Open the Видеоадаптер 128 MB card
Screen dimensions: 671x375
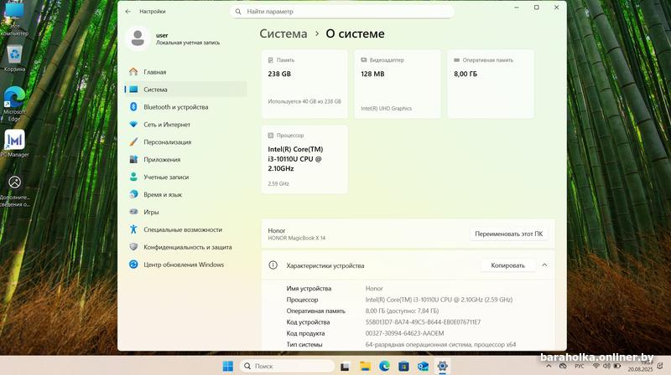pos(397,85)
